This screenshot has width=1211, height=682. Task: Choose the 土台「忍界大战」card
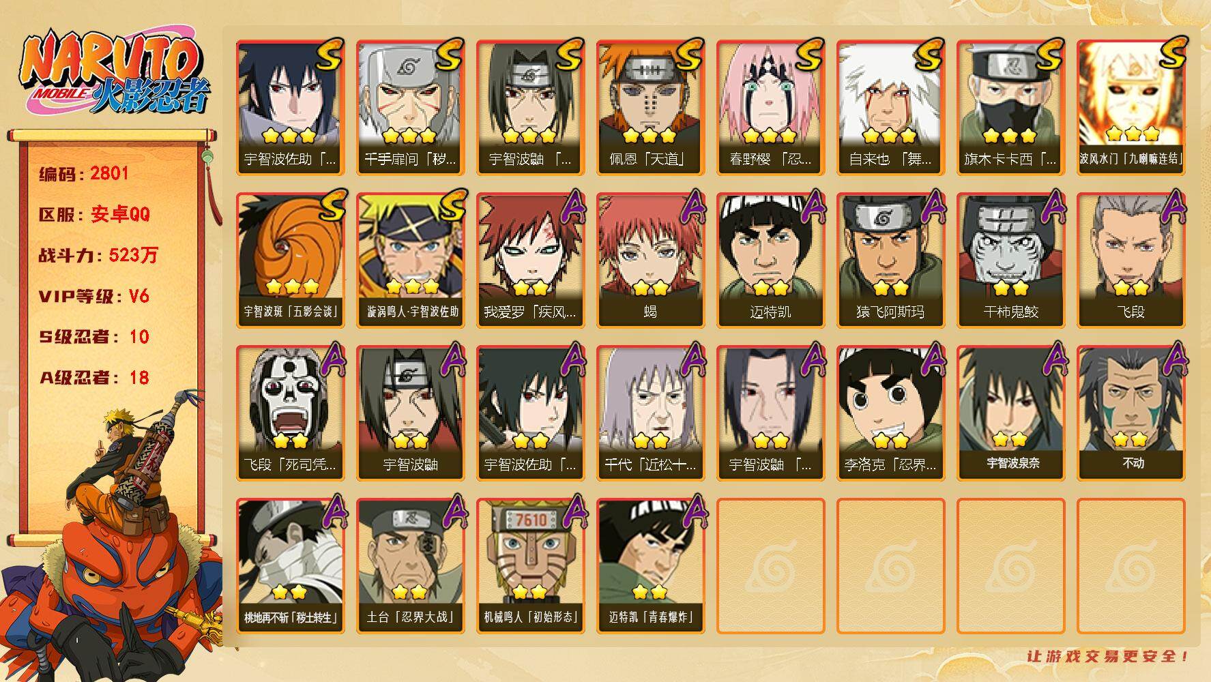point(411,565)
